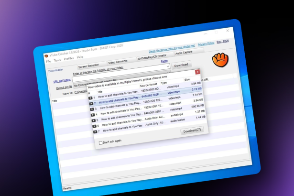Switch to the DVD/BluRay/CD Creator tab
This screenshot has width=294, height=196.
point(155,56)
